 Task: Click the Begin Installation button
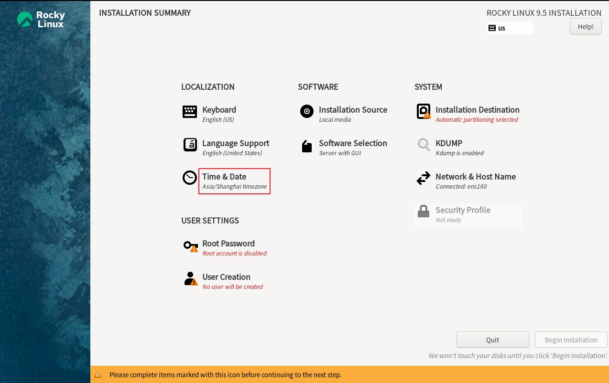[571, 340]
